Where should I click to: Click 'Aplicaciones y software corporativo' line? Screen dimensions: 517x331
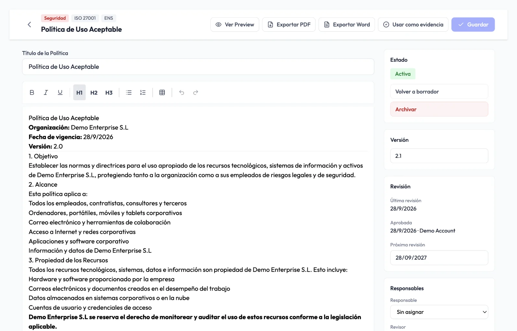click(x=79, y=241)
